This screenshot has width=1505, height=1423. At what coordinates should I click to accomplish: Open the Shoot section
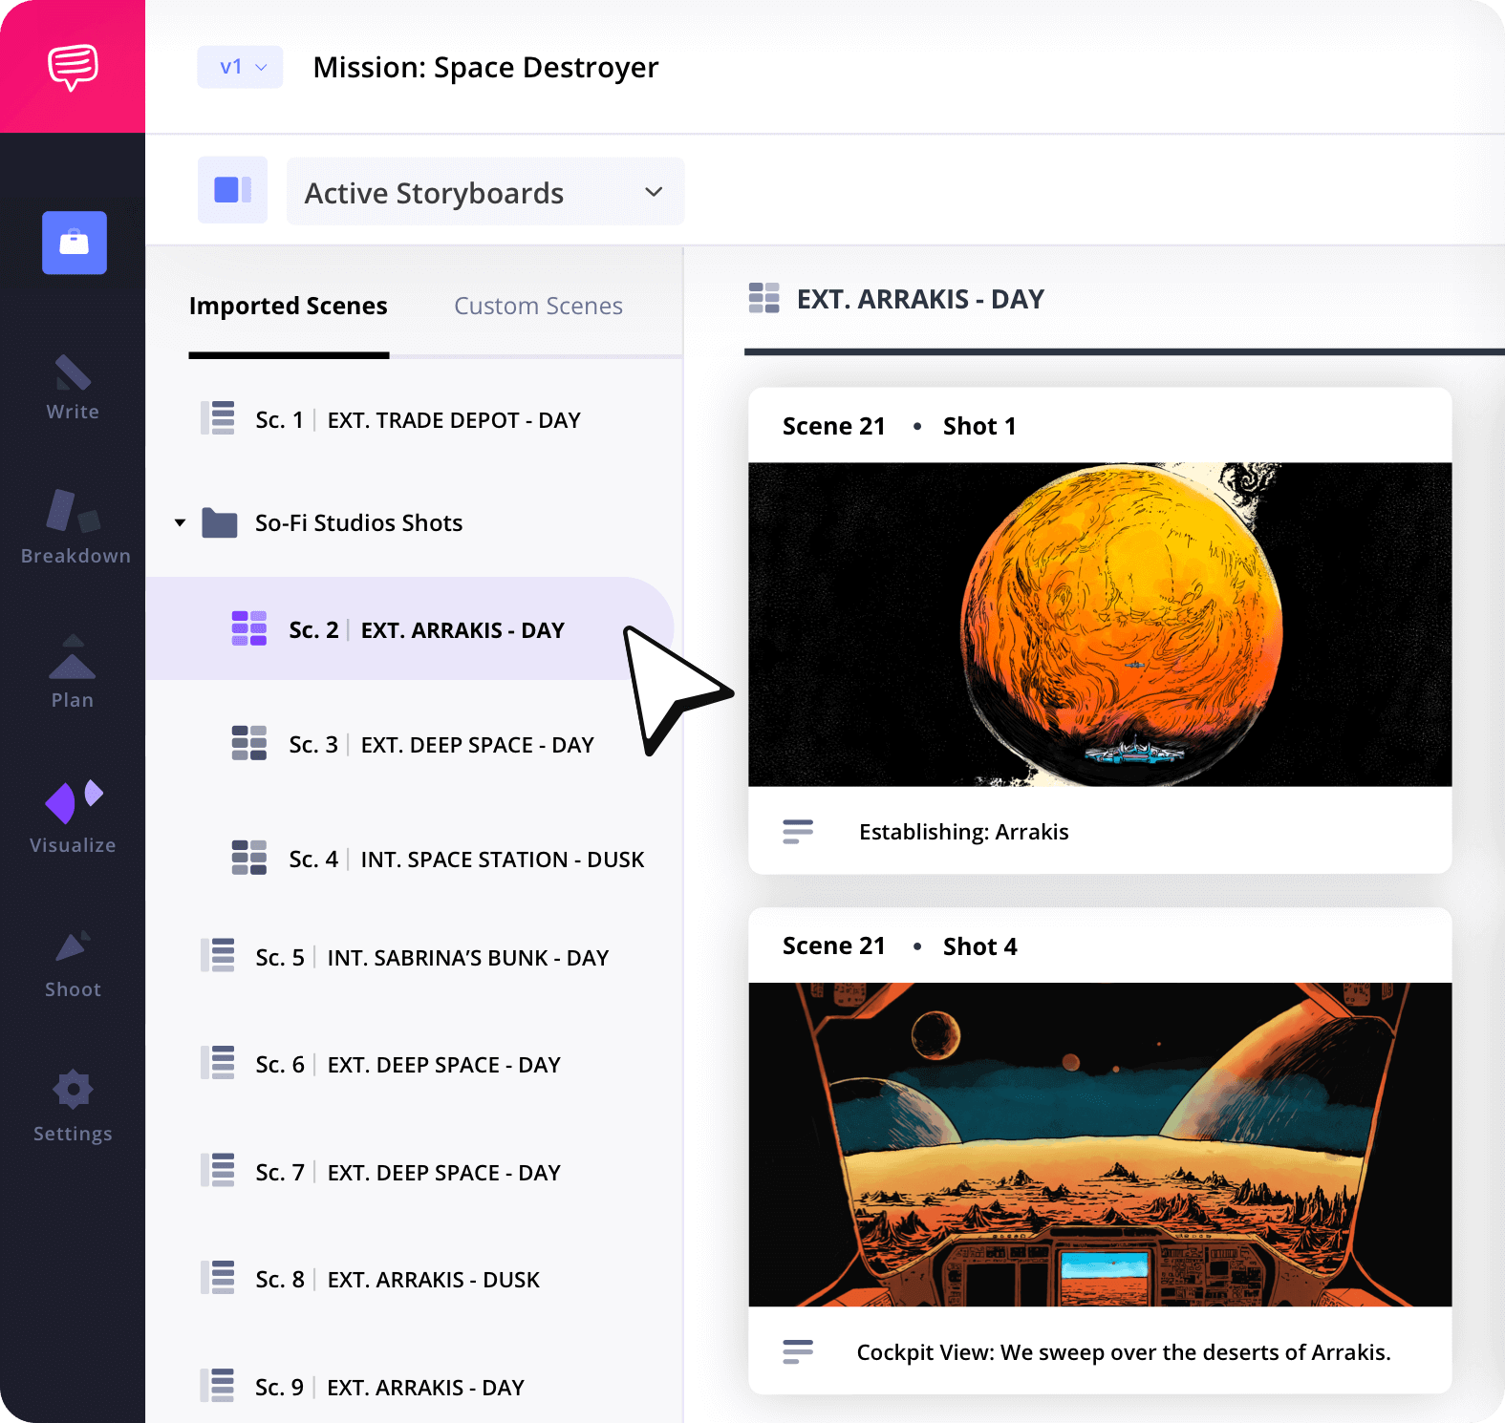[x=73, y=963]
